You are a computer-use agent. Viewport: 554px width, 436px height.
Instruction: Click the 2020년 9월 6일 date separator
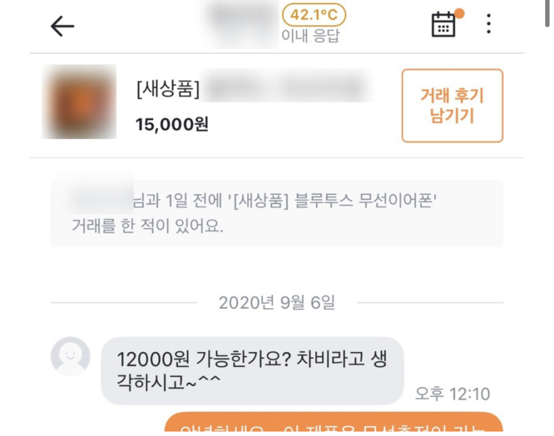(277, 303)
